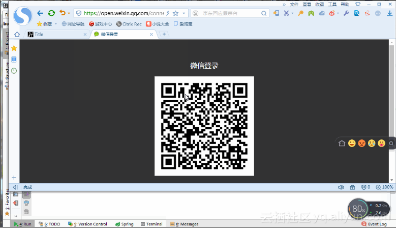The width and height of the screenshot is (396, 229).
Task: Reload the page with green refresh icon
Action: (x=51, y=13)
